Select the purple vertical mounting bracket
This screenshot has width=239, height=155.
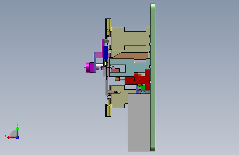[x=95, y=62]
